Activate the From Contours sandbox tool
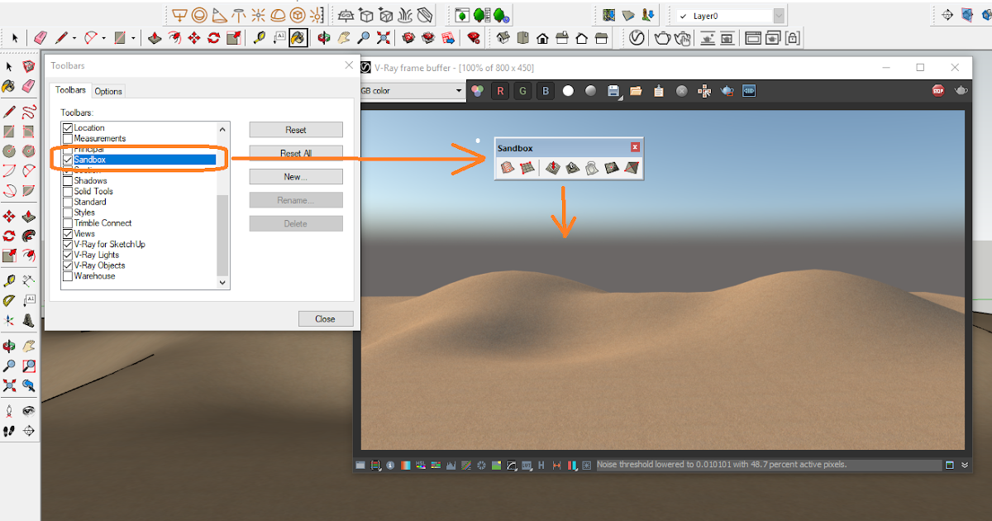The width and height of the screenshot is (992, 521). [508, 167]
